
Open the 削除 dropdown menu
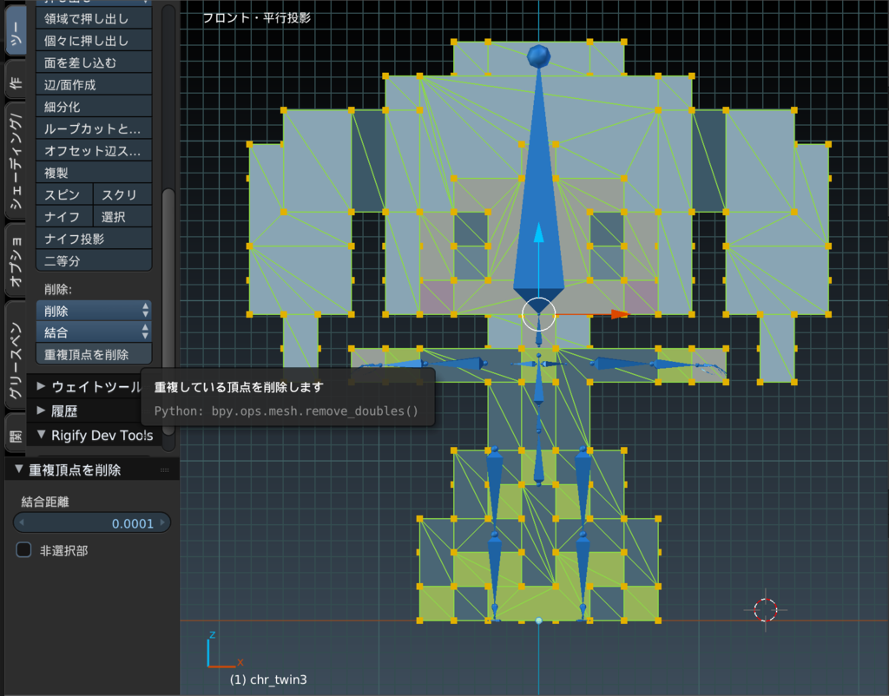pyautogui.click(x=94, y=311)
